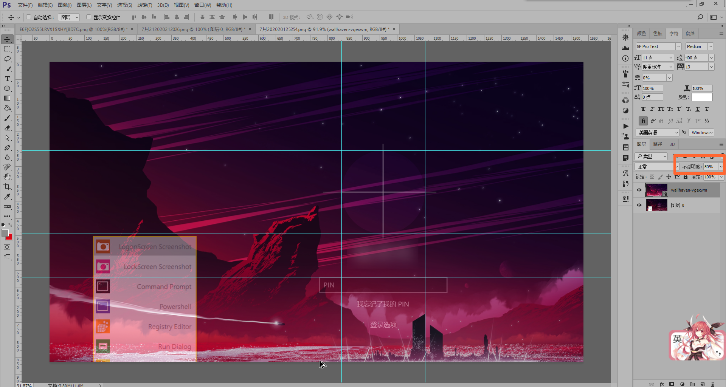Switch to the 色板 panel tab
This screenshot has width=726, height=387.
coord(658,33)
